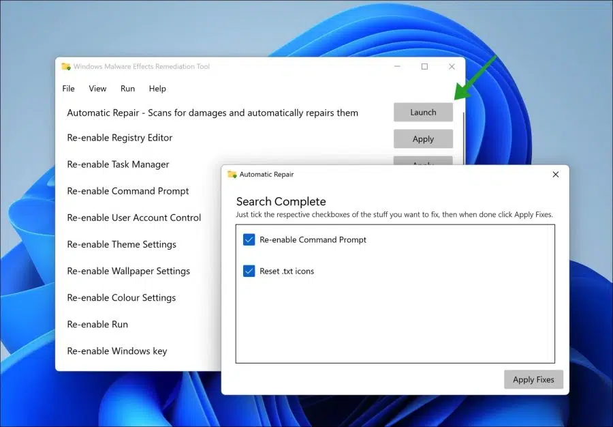Select 'Re-enable Windows key' row

117,351
